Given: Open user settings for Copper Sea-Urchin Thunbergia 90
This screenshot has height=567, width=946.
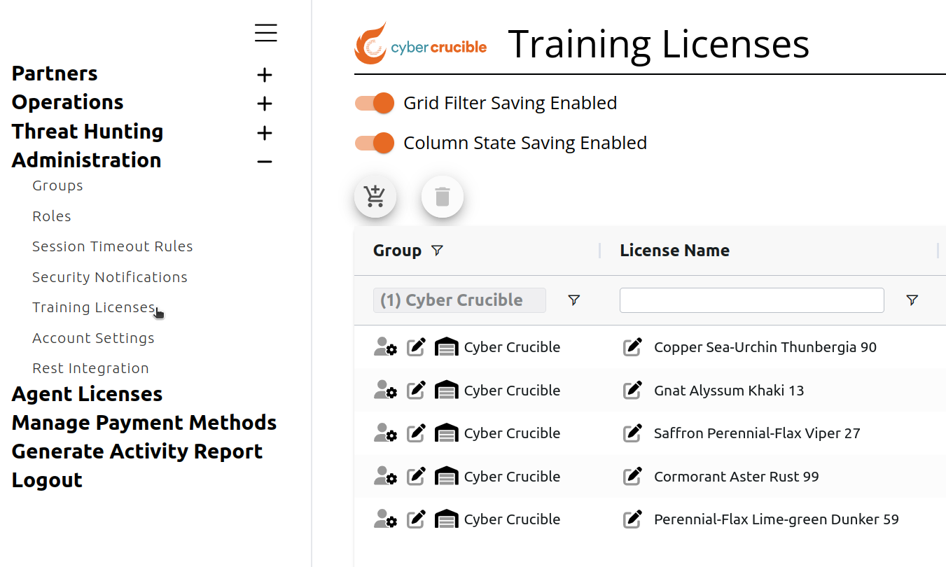Looking at the screenshot, I should click(x=385, y=347).
